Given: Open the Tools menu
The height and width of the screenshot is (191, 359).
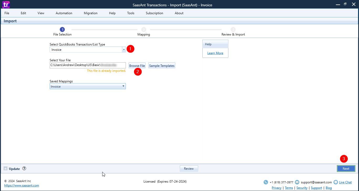Looking at the screenshot, I should [131, 13].
